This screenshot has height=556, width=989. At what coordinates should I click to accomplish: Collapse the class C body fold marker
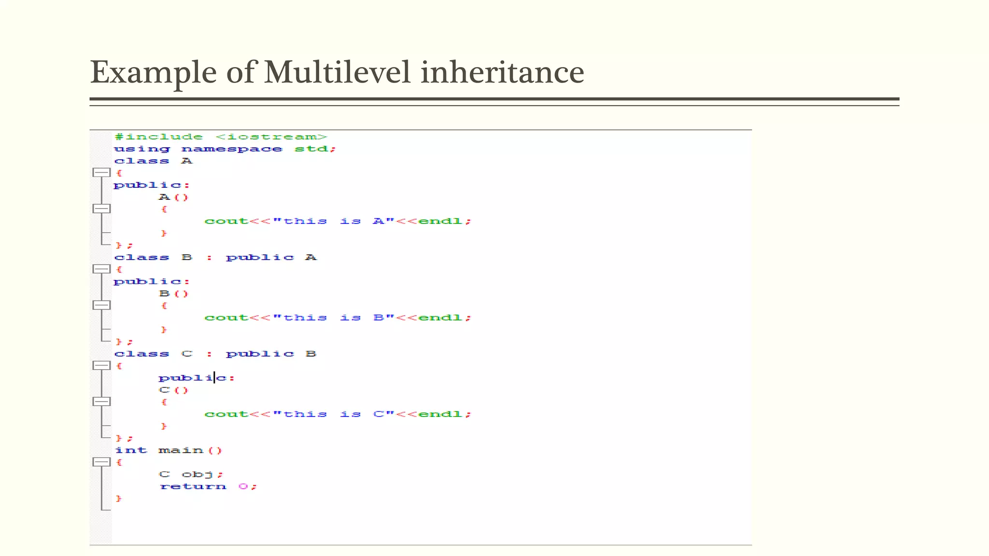[101, 365]
